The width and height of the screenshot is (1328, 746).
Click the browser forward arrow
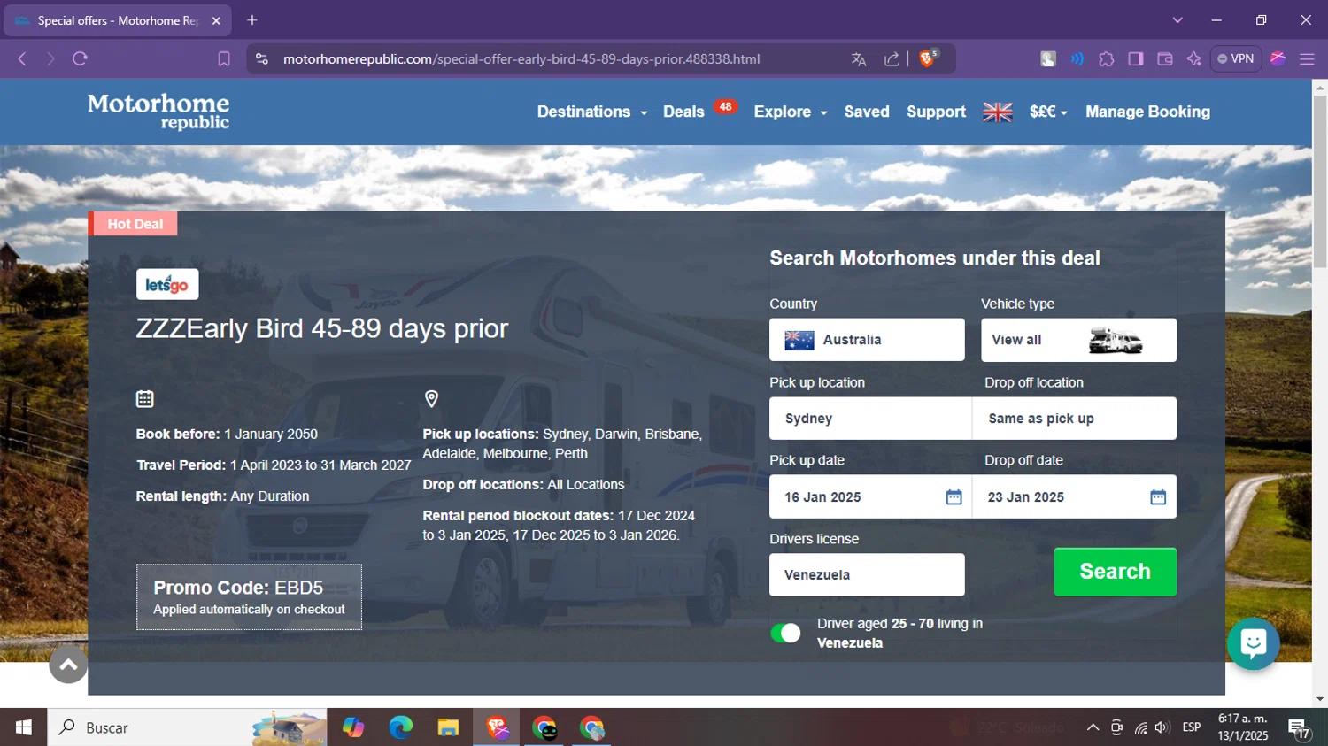[50, 59]
